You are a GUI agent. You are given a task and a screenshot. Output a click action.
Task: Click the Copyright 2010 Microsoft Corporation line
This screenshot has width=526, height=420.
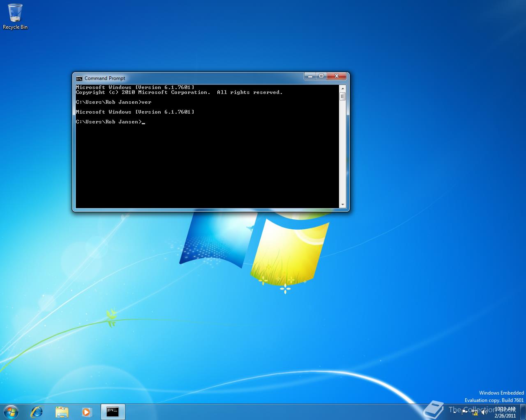tap(179, 92)
